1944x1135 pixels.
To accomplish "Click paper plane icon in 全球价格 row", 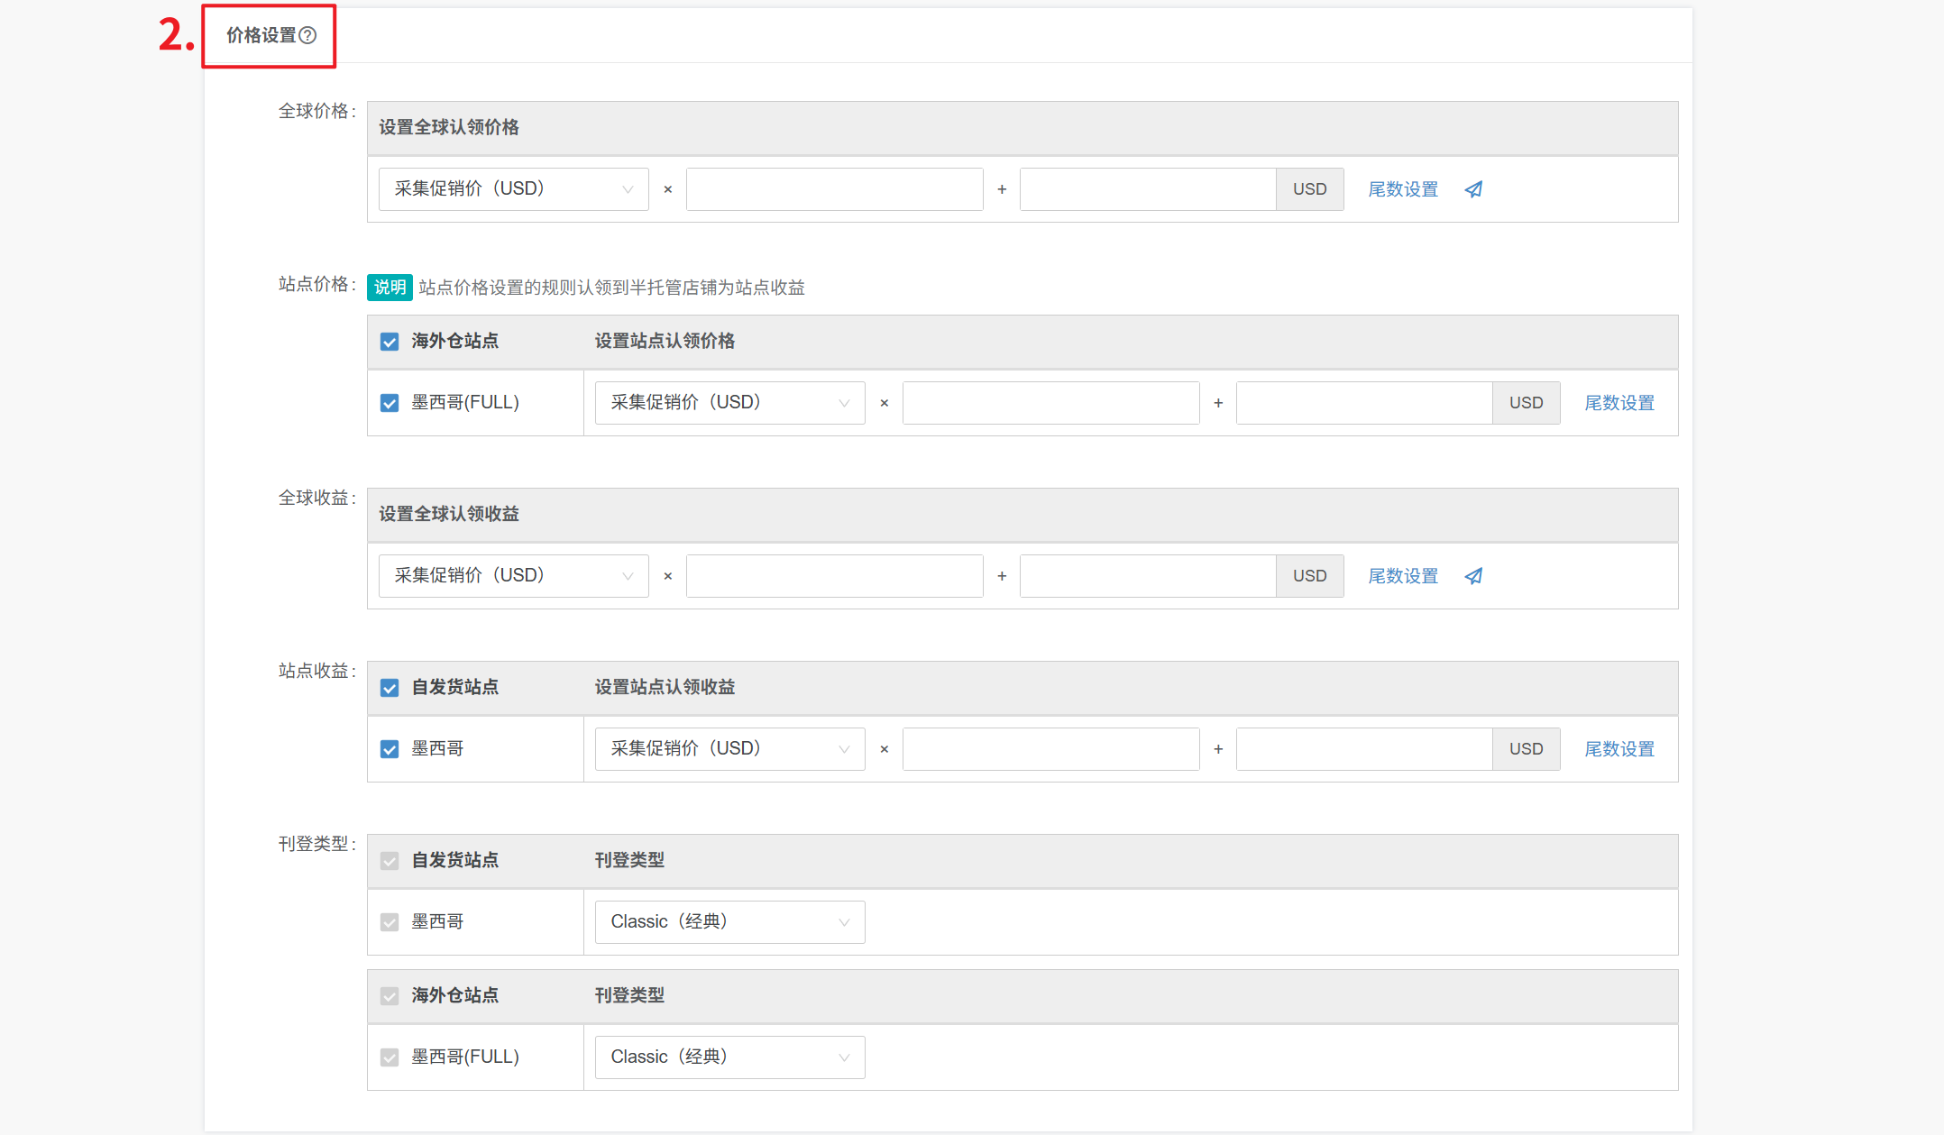I will [x=1473, y=189].
